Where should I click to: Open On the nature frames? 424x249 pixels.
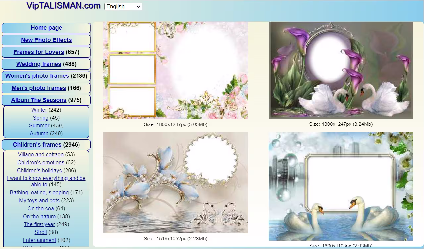pos(39,216)
